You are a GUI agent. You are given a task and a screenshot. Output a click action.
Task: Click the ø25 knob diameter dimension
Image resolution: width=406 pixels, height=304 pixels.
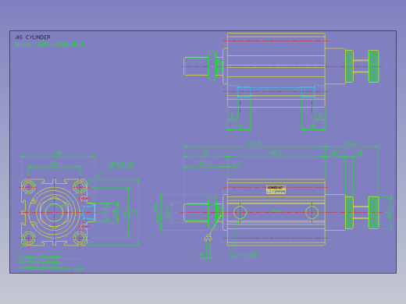click(388, 213)
